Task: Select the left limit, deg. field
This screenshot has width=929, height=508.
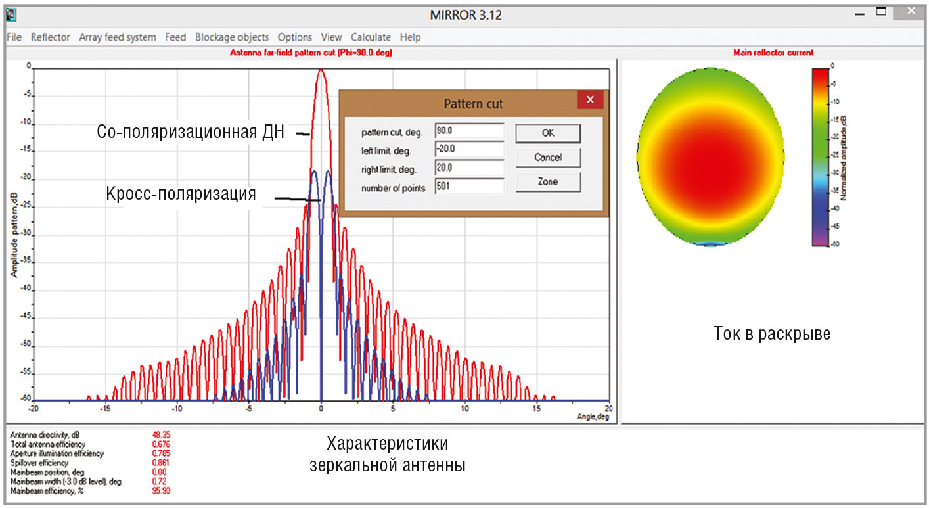Action: coord(468,149)
